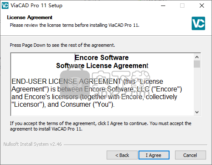
Task: Click the empty scrollbar track below thumb
Action: point(197,88)
